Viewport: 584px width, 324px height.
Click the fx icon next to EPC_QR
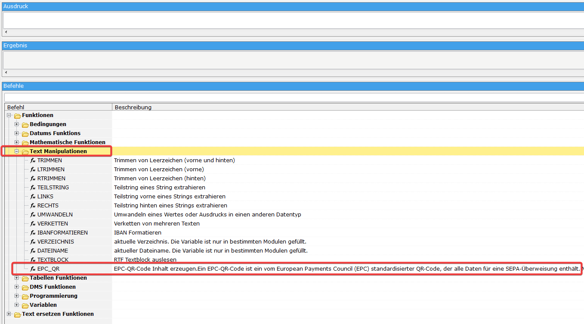point(33,269)
